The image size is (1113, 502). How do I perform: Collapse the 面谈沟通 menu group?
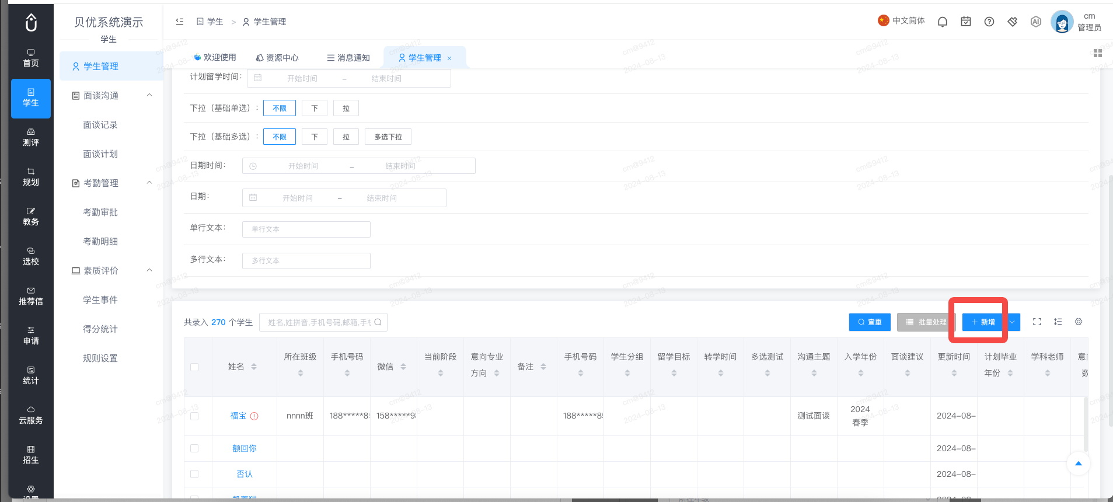[x=149, y=95]
